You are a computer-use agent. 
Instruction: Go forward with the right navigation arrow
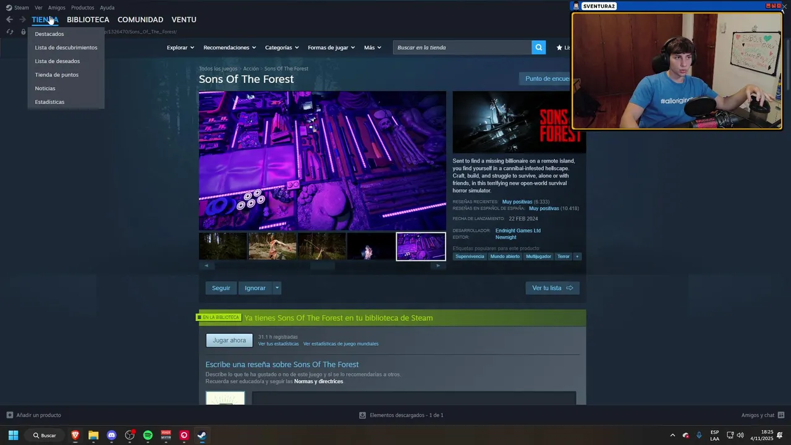coord(22,20)
